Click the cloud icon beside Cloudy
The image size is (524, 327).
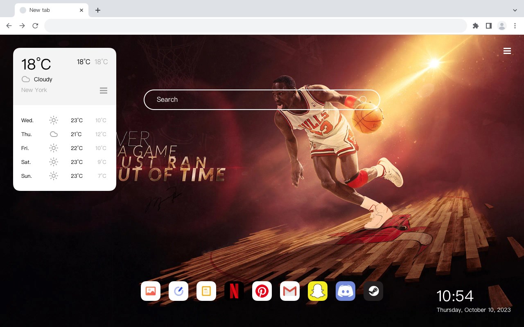tap(26, 79)
